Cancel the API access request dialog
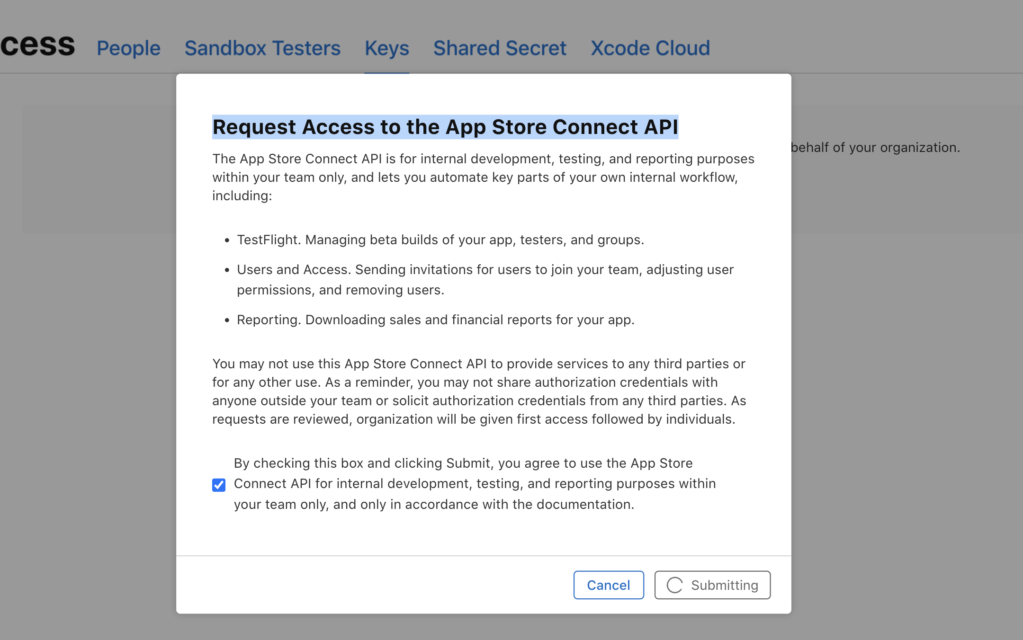This screenshot has height=640, width=1023. click(609, 585)
